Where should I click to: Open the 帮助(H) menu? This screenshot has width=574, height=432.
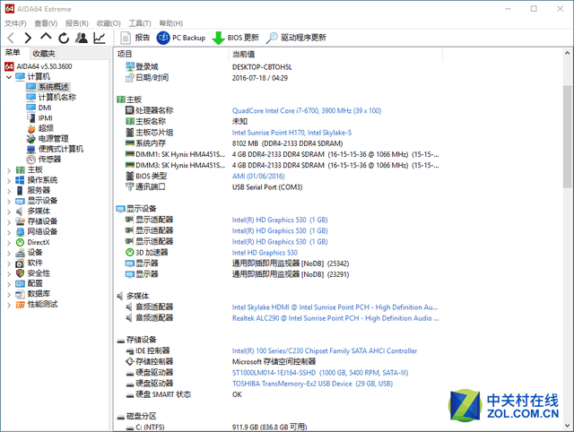pyautogui.click(x=171, y=23)
